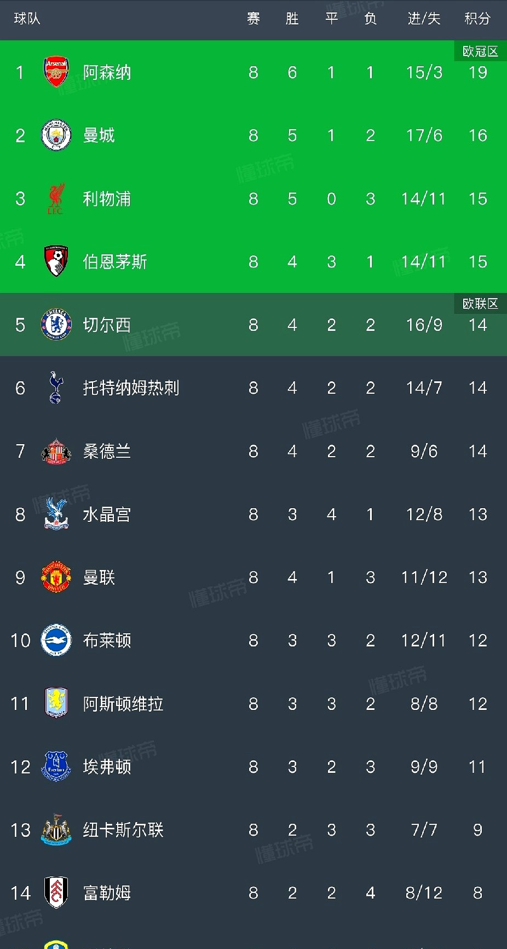
Task: Tap the Manchester United badge
Action: 56,577
